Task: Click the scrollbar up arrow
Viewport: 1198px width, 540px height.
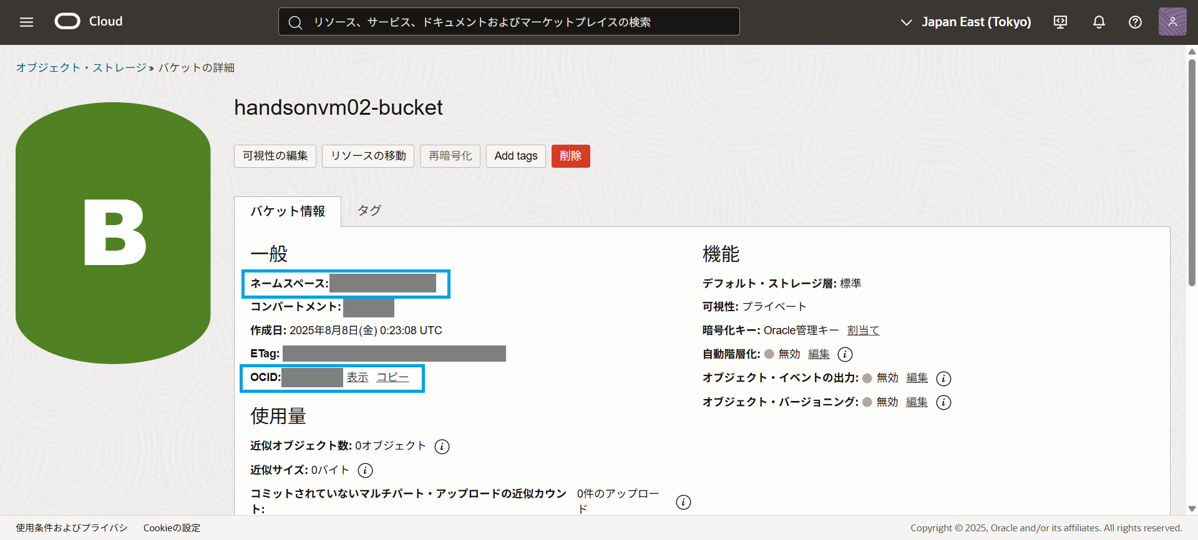Action: click(1192, 52)
